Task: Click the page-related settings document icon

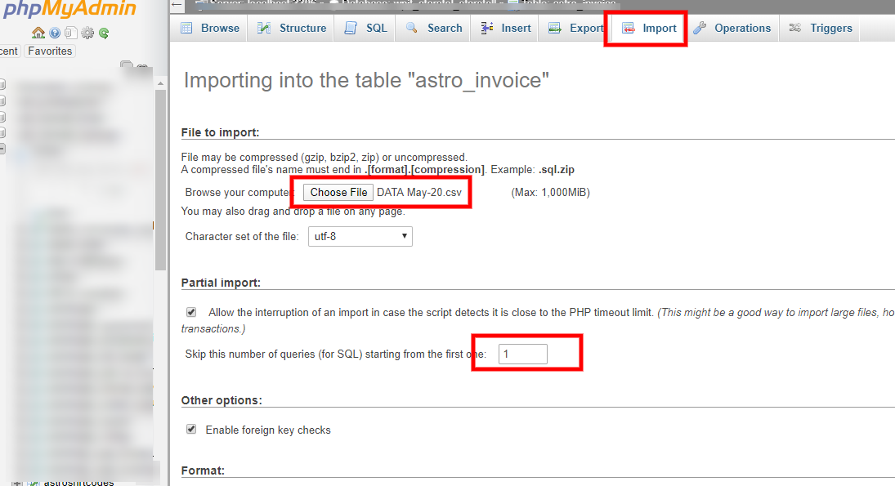Action: [71, 33]
